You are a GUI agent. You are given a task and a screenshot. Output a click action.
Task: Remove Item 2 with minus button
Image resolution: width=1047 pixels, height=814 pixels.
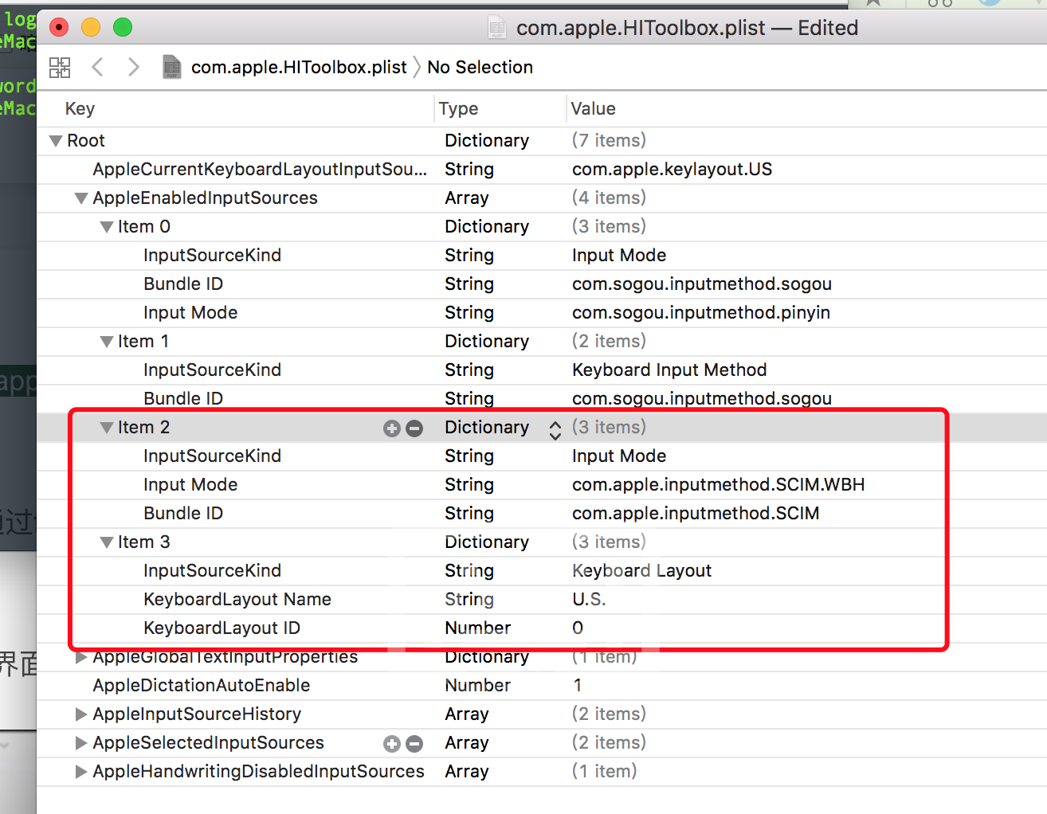(414, 429)
